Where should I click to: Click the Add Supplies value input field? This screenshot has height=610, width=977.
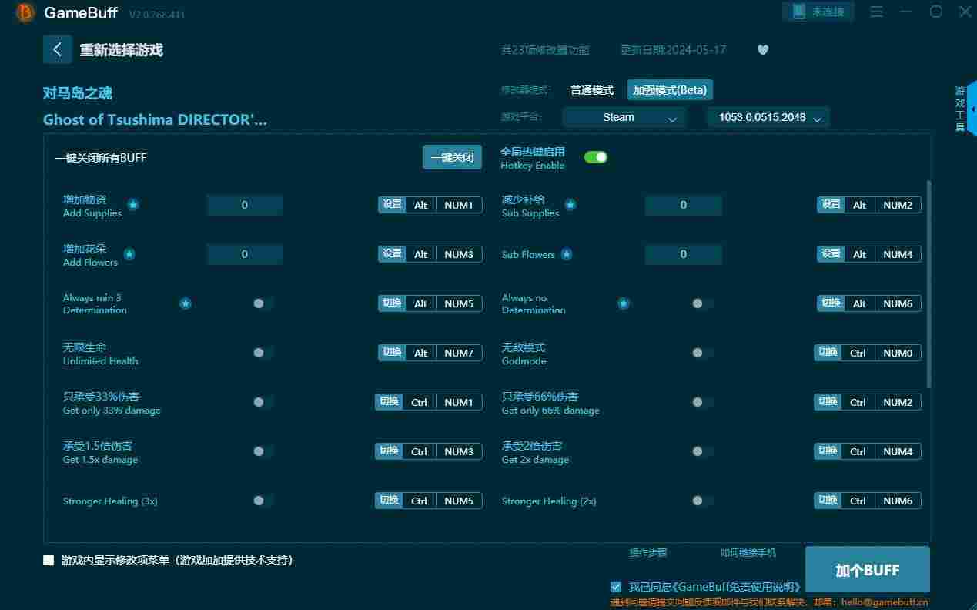pos(245,205)
